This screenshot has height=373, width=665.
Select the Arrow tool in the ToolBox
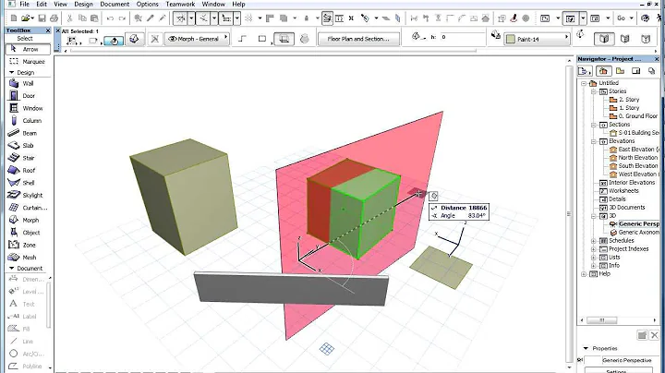(28, 49)
